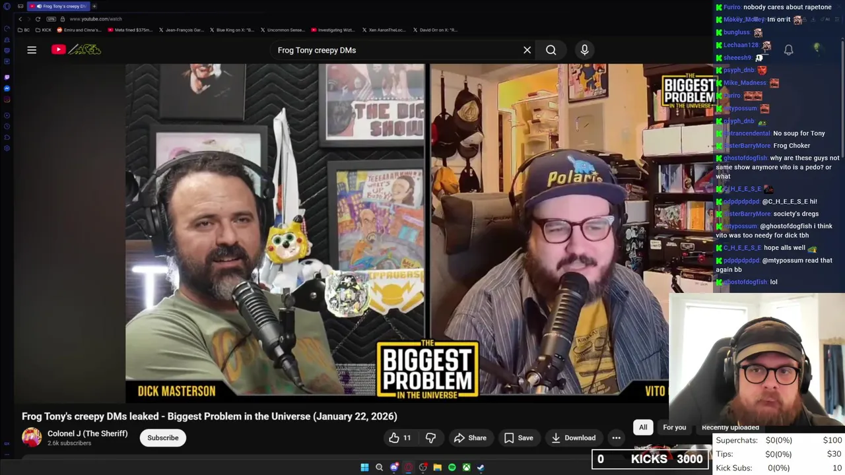
Task: Open browser sidebar settings gear icon
Action: point(7,148)
